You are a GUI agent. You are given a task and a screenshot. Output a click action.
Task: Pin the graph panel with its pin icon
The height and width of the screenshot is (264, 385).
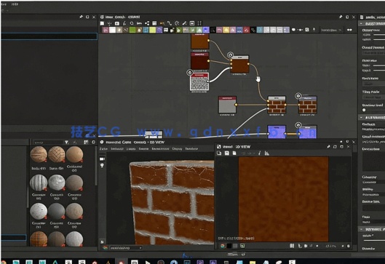tap(341, 17)
